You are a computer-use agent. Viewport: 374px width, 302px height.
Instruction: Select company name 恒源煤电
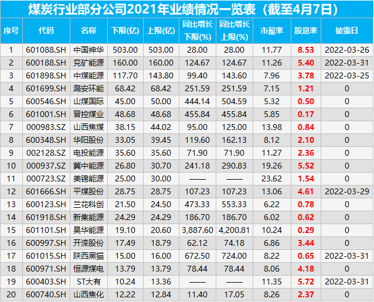[x=89, y=269]
